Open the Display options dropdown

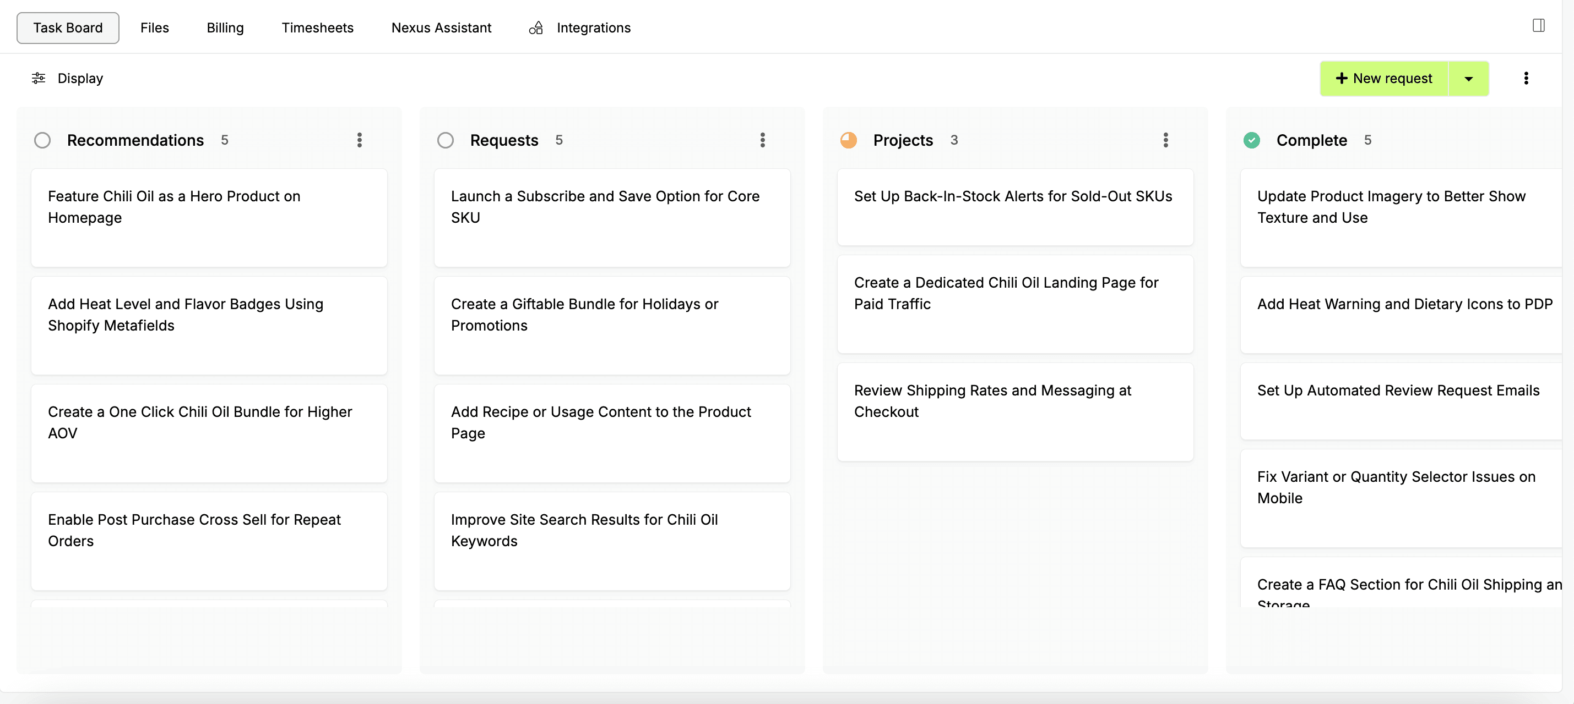80,78
